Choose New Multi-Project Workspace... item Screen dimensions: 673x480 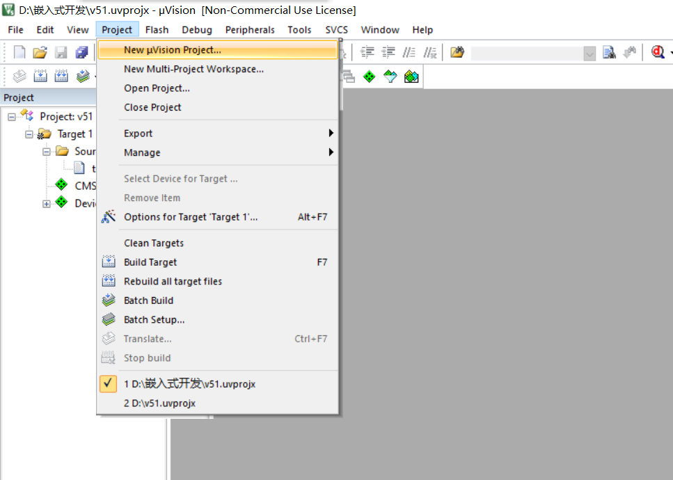click(218, 69)
